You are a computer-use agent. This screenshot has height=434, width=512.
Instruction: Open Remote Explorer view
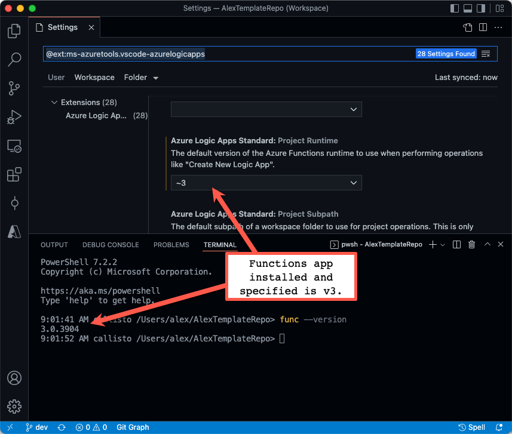[14, 146]
